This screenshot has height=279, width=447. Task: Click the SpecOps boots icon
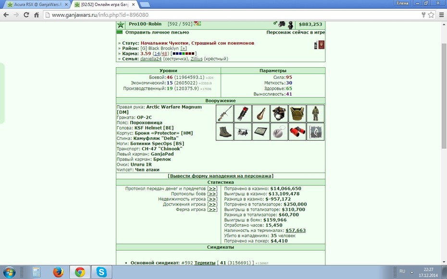pyautogui.click(x=224, y=132)
